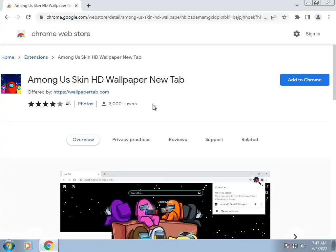The image size is (336, 252).
Task: Click the Add to Chrome button
Action: tap(305, 80)
